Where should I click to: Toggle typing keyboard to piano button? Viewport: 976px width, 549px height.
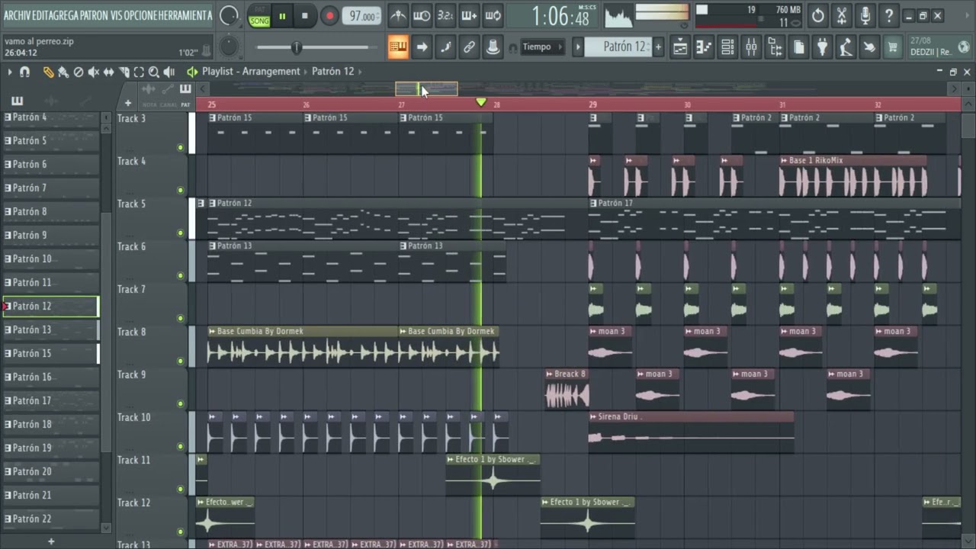pyautogui.click(x=398, y=47)
